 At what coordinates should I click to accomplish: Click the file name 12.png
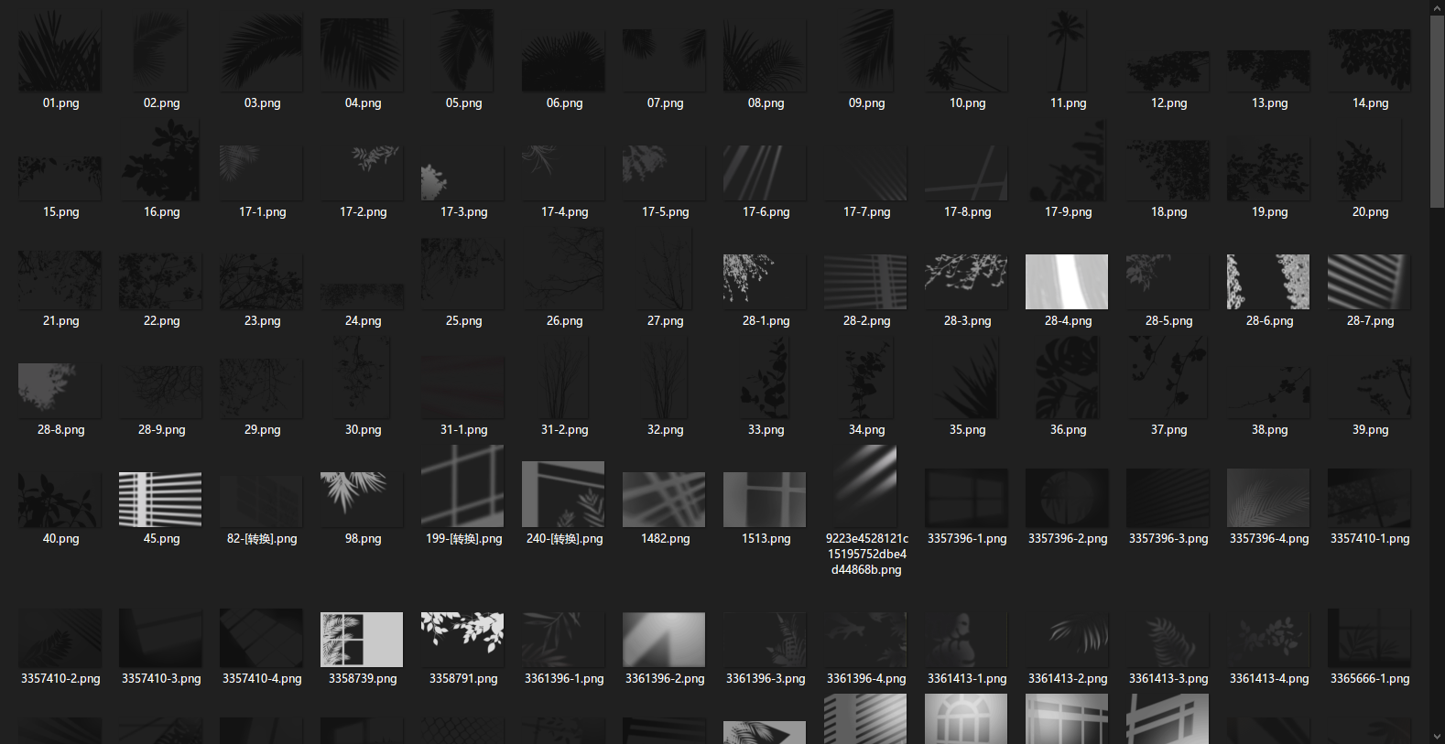tap(1168, 103)
